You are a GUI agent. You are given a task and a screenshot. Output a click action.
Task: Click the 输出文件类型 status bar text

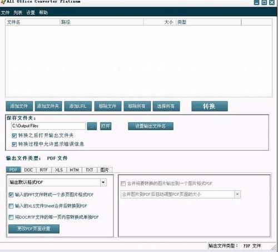pos(235,246)
